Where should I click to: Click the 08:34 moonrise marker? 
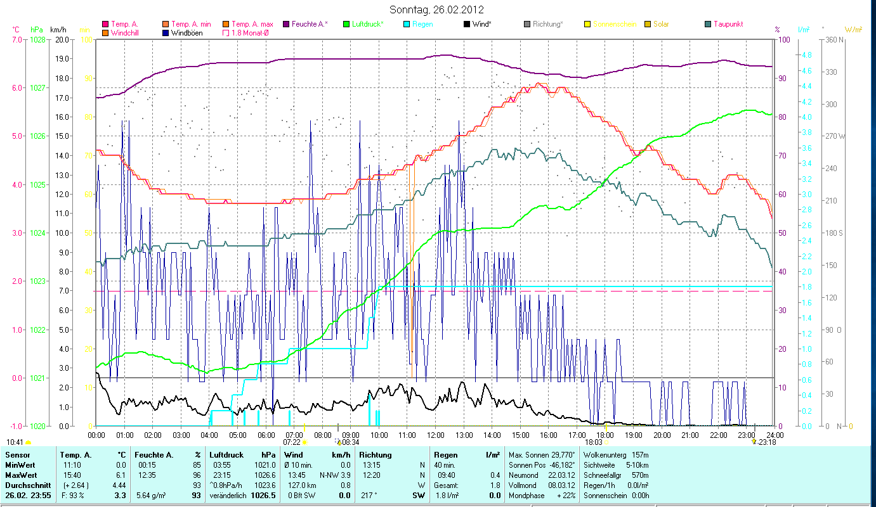(339, 442)
